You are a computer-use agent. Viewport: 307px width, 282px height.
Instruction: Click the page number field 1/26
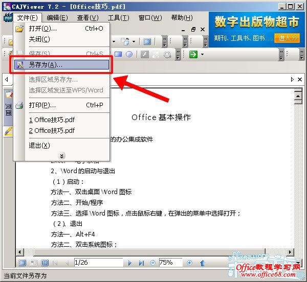tap(98, 263)
